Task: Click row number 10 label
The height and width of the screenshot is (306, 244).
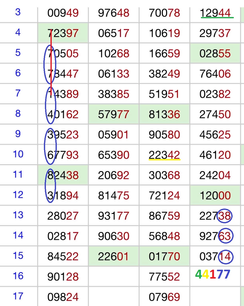Action: pyautogui.click(x=18, y=154)
